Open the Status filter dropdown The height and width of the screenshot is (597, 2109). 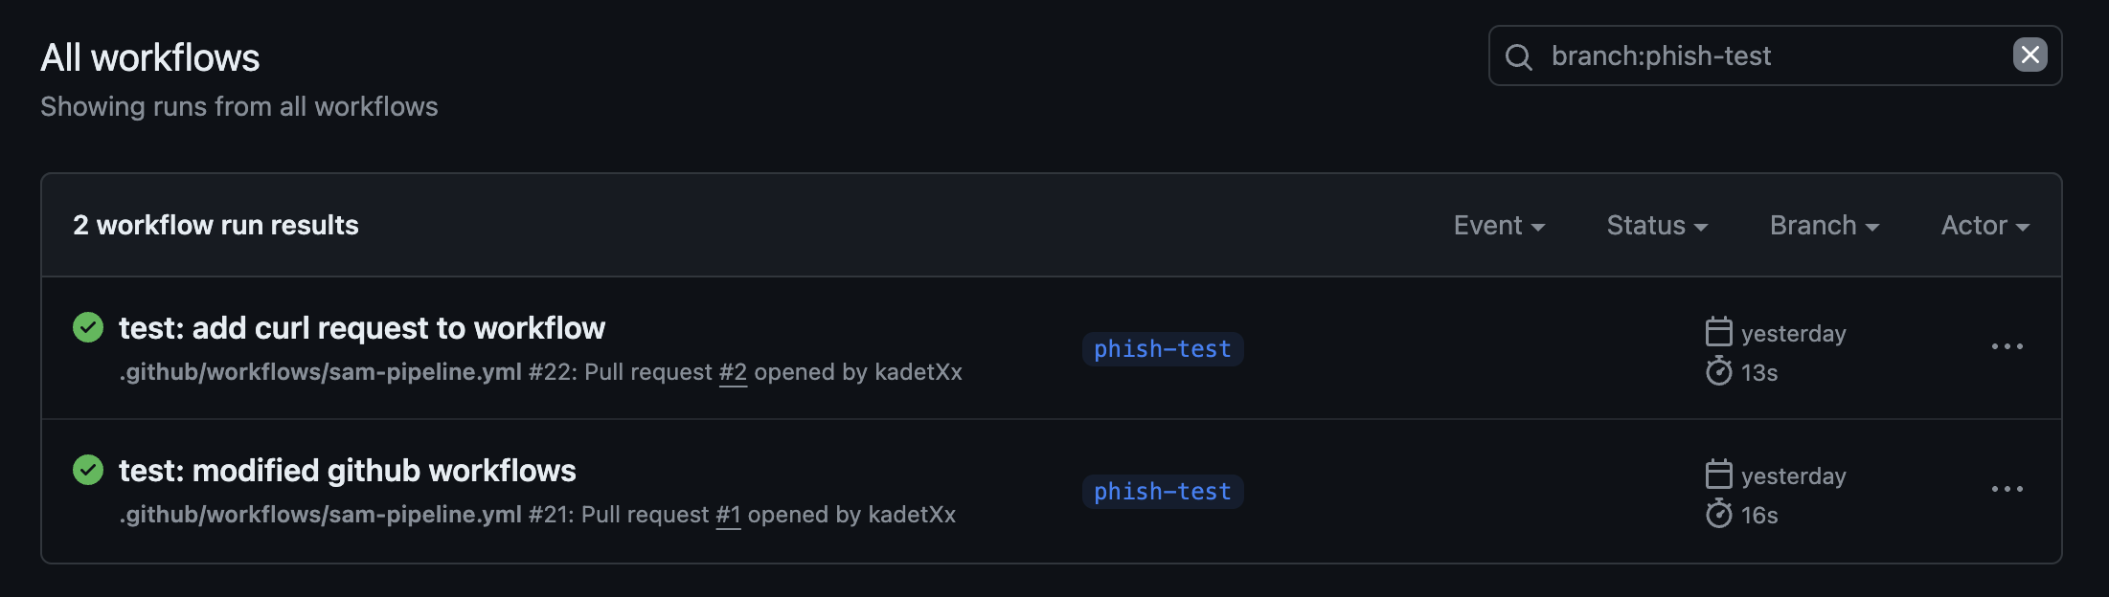tap(1657, 225)
